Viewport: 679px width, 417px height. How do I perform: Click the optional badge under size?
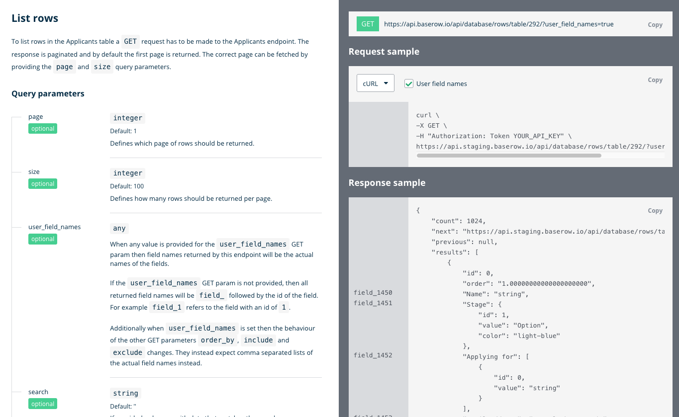click(x=43, y=184)
